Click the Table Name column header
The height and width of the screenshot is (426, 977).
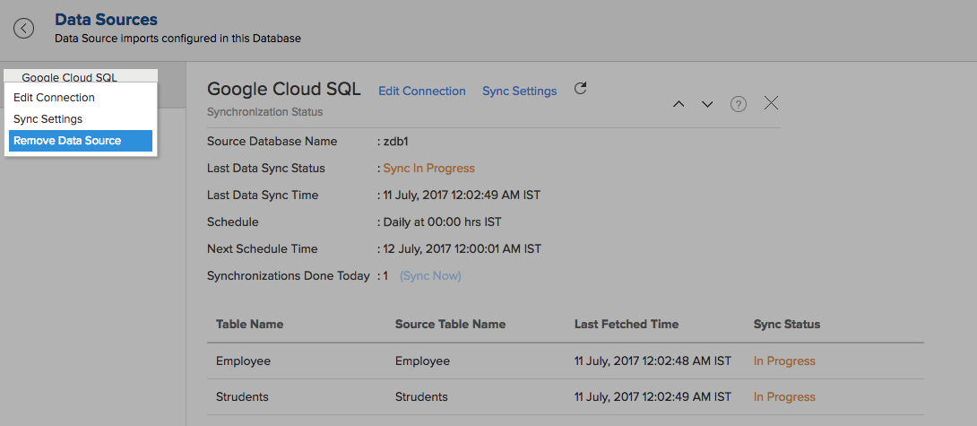pyautogui.click(x=249, y=325)
